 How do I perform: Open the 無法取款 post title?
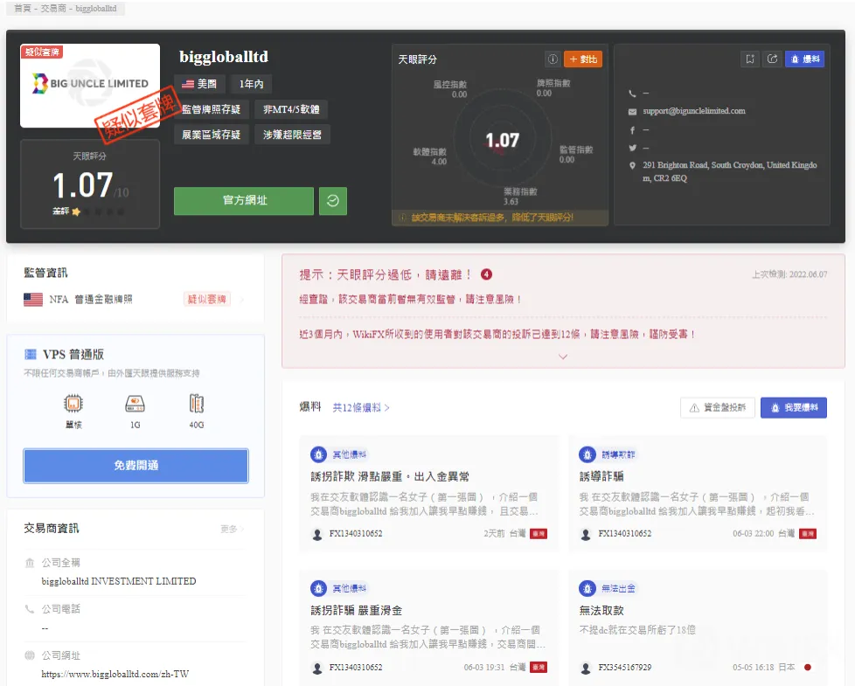601,611
